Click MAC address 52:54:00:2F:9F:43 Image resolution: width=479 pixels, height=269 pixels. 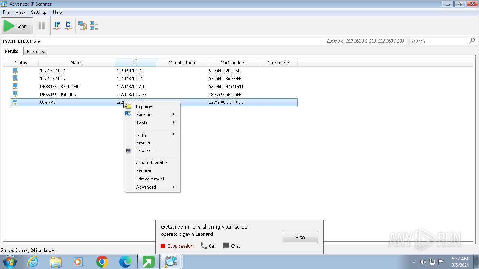click(225, 71)
